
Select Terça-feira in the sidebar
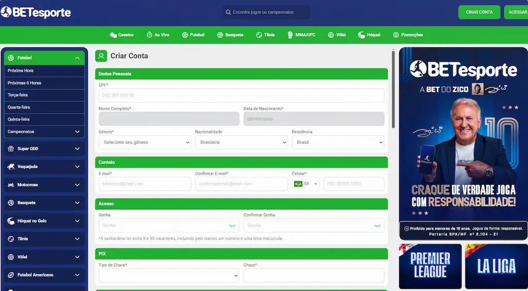tap(44, 95)
